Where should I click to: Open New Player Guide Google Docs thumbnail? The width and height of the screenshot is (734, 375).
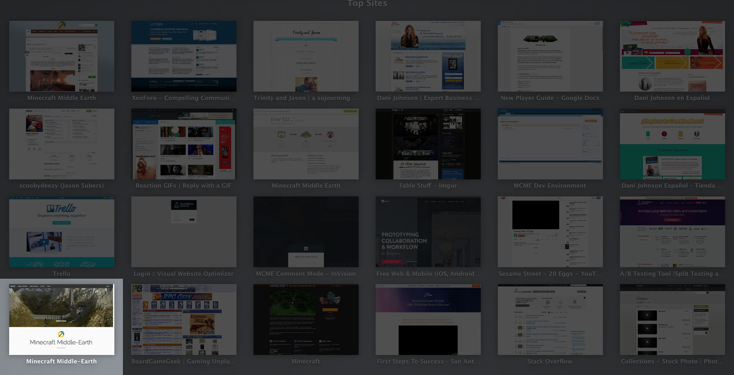550,56
